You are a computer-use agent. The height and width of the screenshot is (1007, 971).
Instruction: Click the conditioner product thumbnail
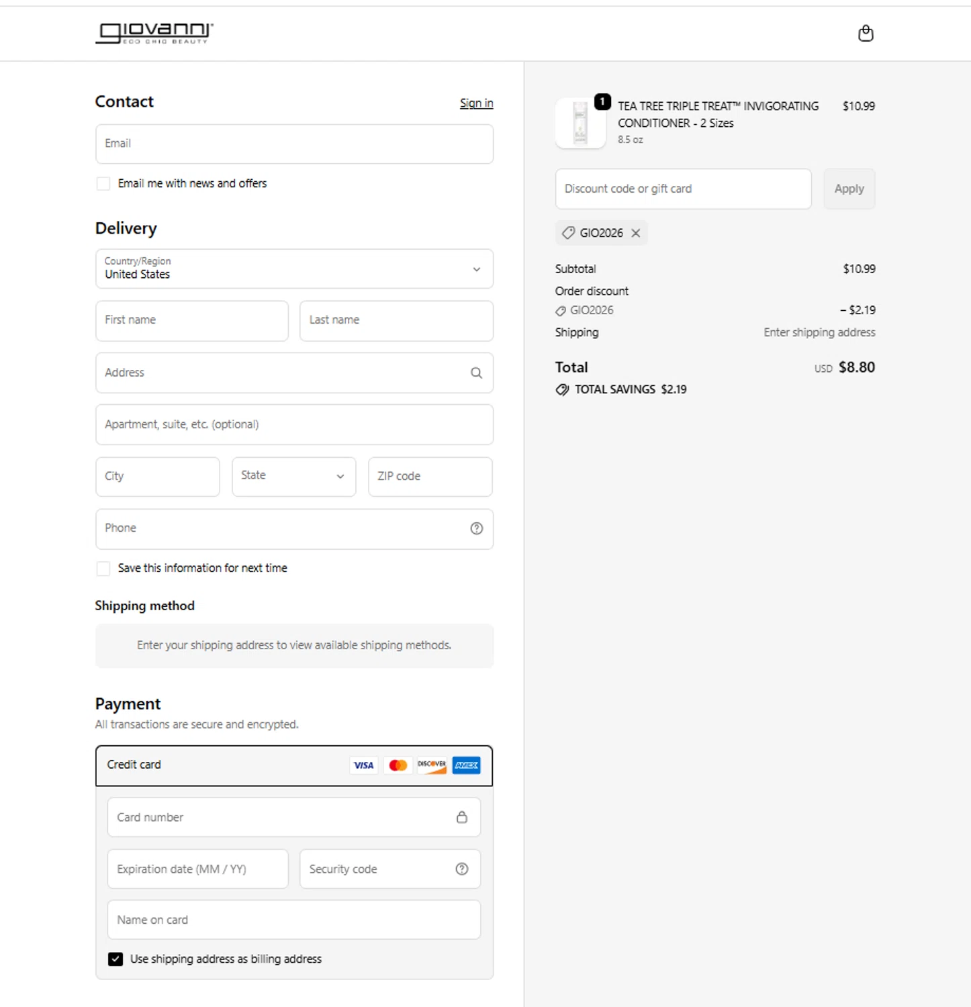581,123
